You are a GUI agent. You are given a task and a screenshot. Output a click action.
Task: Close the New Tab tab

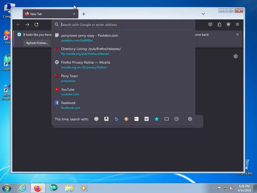pyautogui.click(x=74, y=14)
